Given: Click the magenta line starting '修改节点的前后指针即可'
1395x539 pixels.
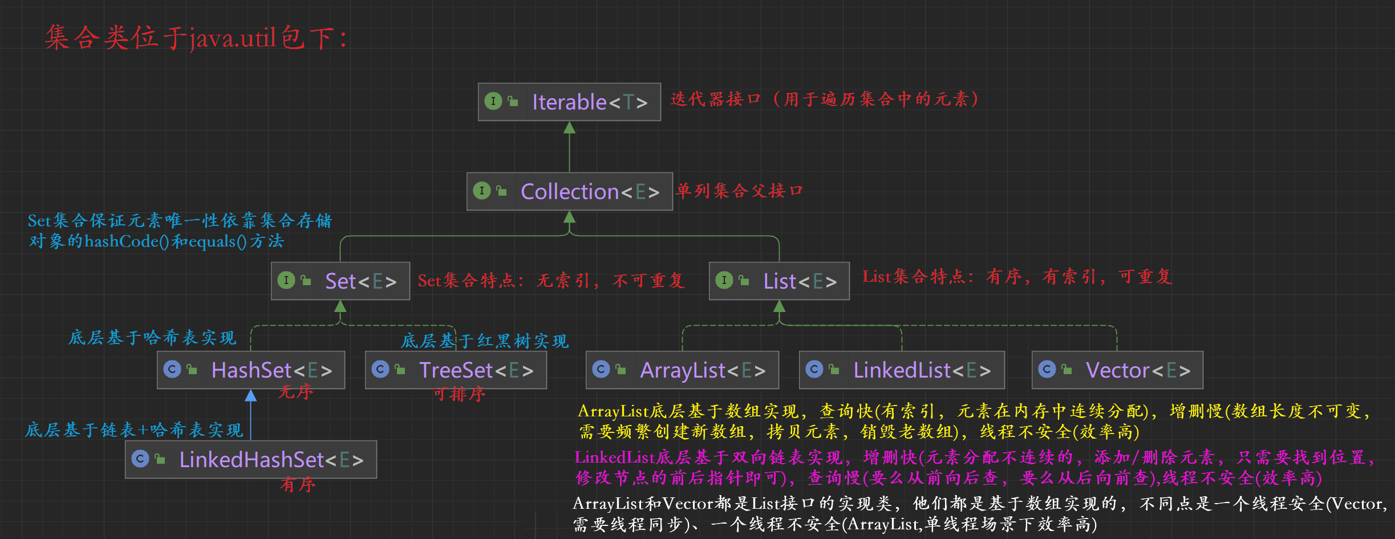Looking at the screenshot, I should [948, 478].
